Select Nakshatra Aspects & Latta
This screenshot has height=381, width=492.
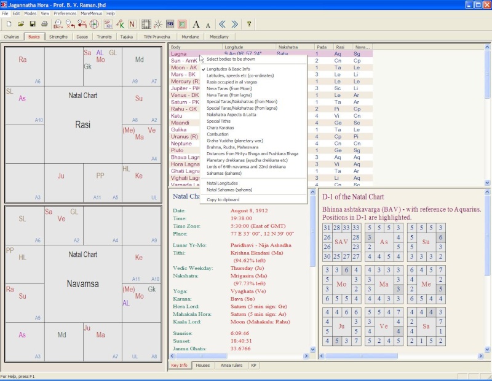click(x=231, y=115)
